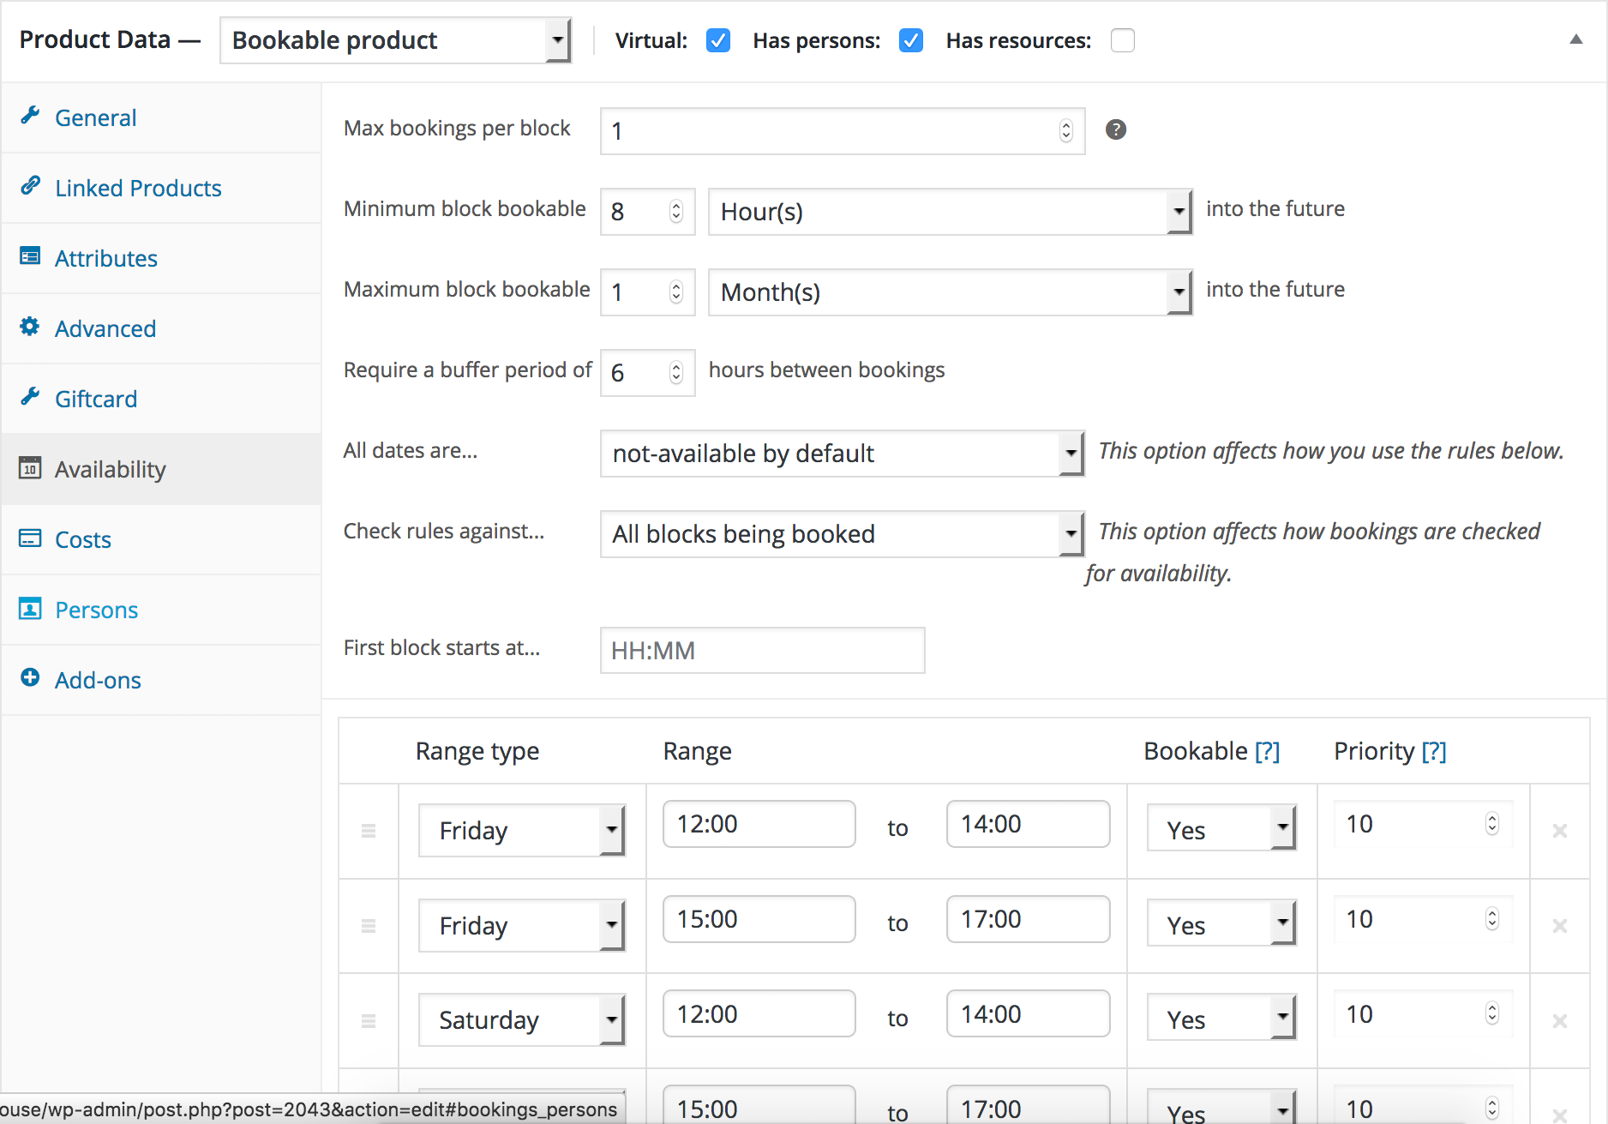Click the Linked Products chain link icon
1608x1124 pixels.
click(30, 185)
